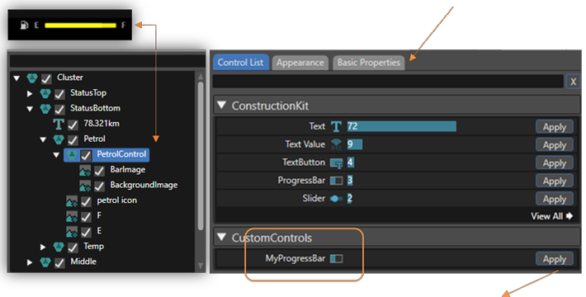Click the text node icon beside 78.321km

tap(59, 125)
